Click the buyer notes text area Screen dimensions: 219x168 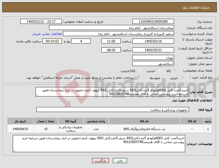click(99, 144)
